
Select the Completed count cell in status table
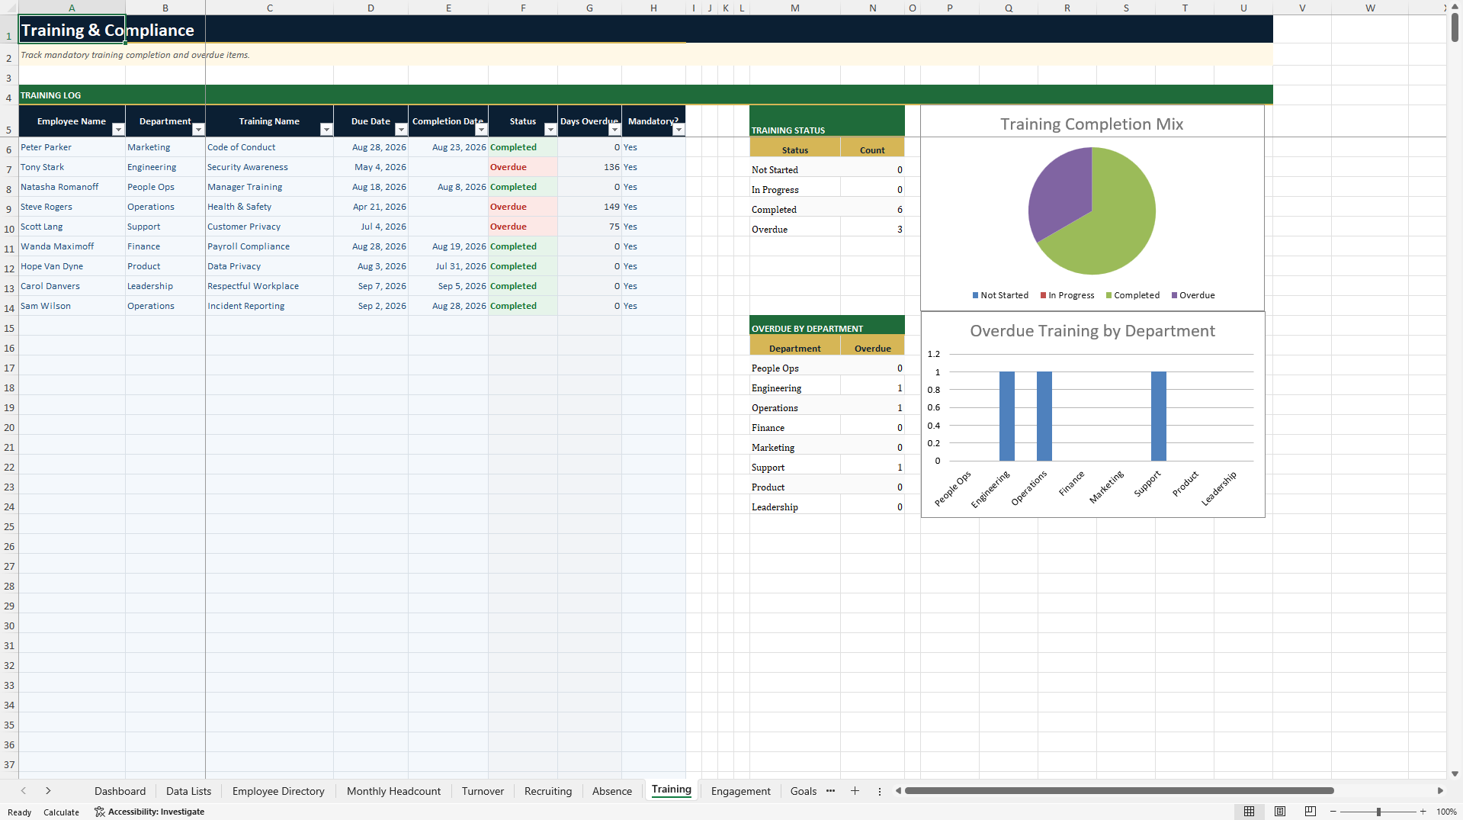point(872,209)
